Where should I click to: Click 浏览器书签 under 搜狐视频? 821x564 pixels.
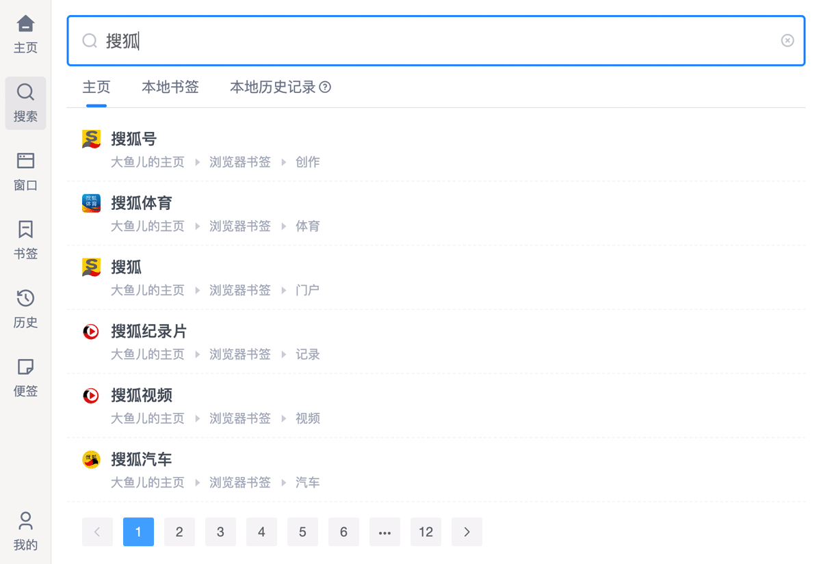pyautogui.click(x=240, y=418)
